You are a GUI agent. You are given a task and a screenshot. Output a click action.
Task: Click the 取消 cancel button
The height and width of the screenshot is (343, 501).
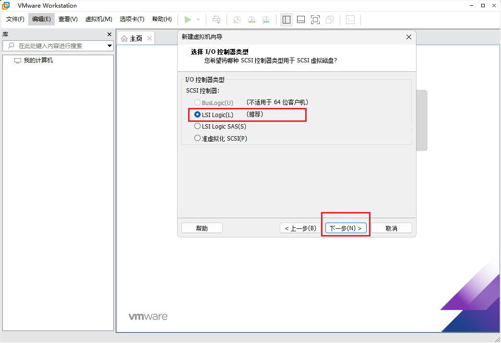pyautogui.click(x=392, y=228)
